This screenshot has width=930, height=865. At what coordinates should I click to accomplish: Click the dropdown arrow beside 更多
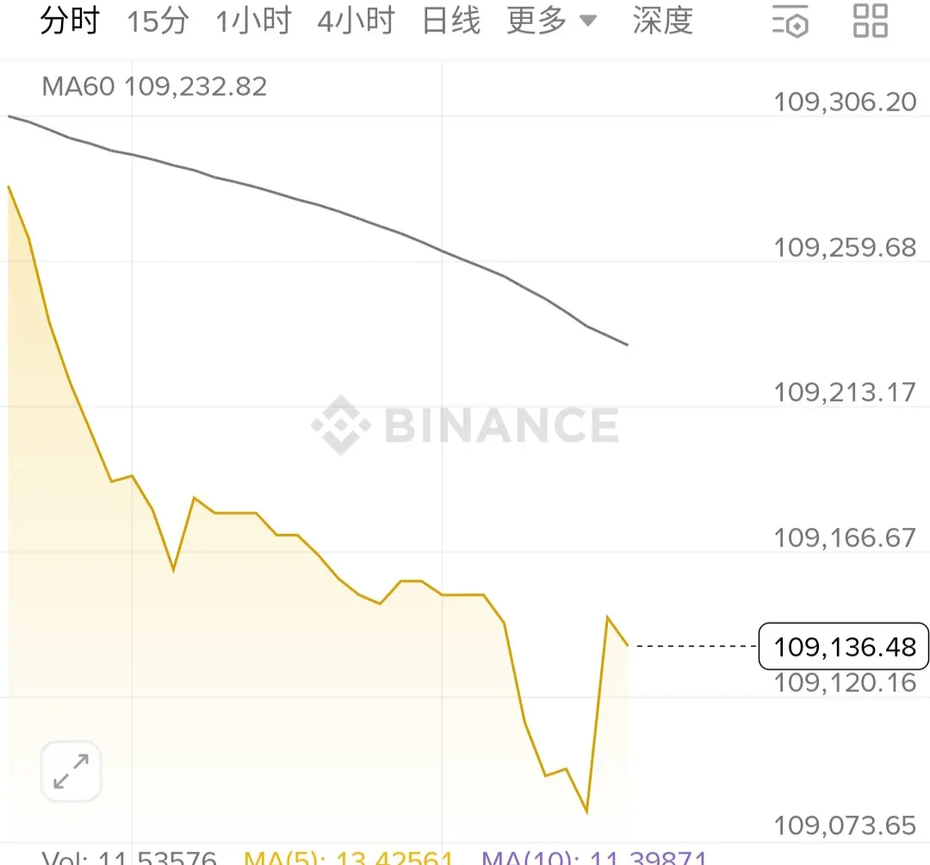[588, 22]
